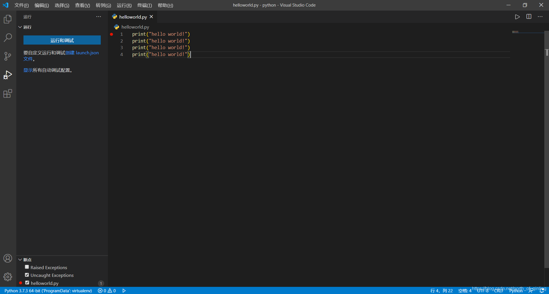Open notifications bell in status bar
The height and width of the screenshot is (294, 549).
(542, 291)
